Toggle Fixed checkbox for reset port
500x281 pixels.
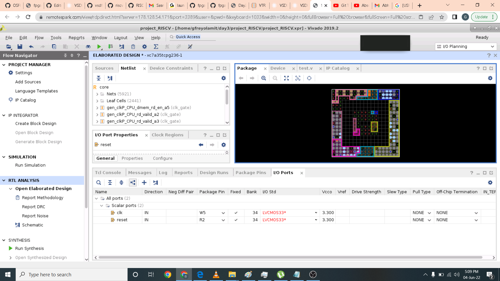pyautogui.click(x=236, y=220)
